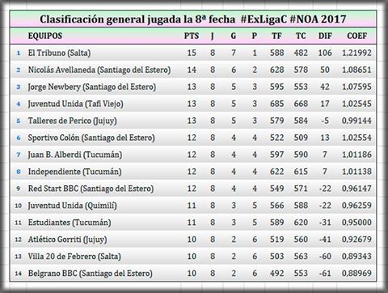This screenshot has width=388, height=293.
Task: Click the TC column header
Action: tap(301, 36)
